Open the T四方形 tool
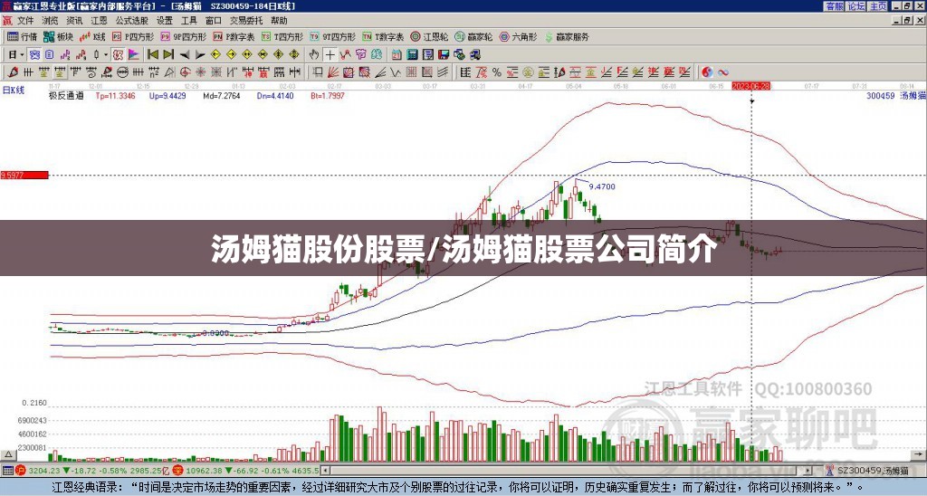The width and height of the screenshot is (927, 496). [282, 36]
